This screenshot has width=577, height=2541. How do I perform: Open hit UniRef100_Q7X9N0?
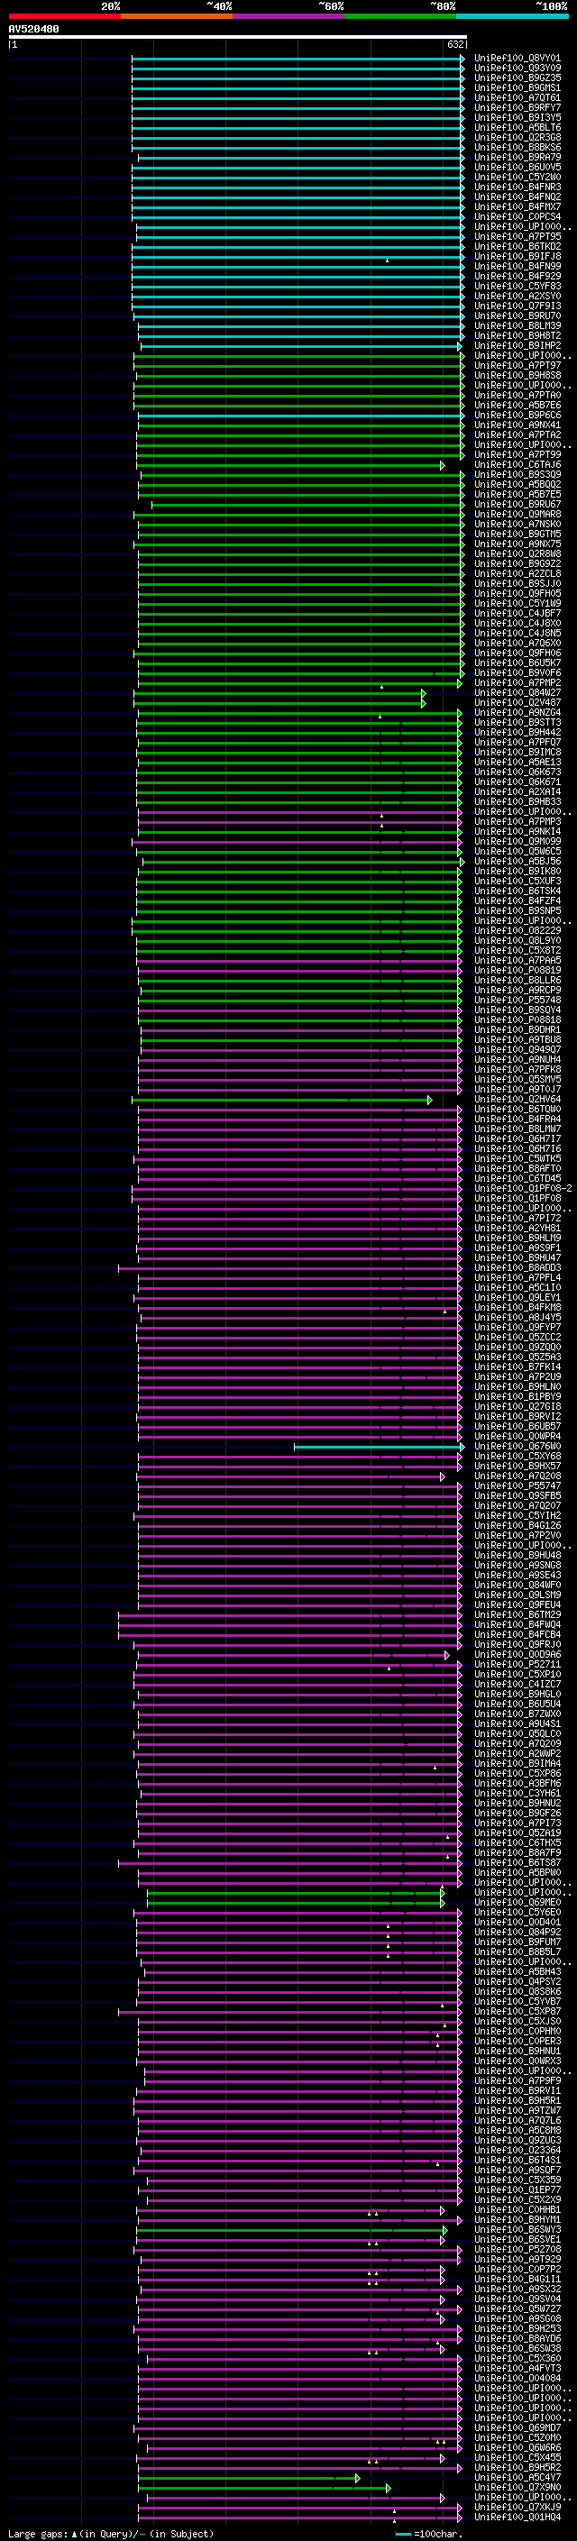click(517, 2487)
